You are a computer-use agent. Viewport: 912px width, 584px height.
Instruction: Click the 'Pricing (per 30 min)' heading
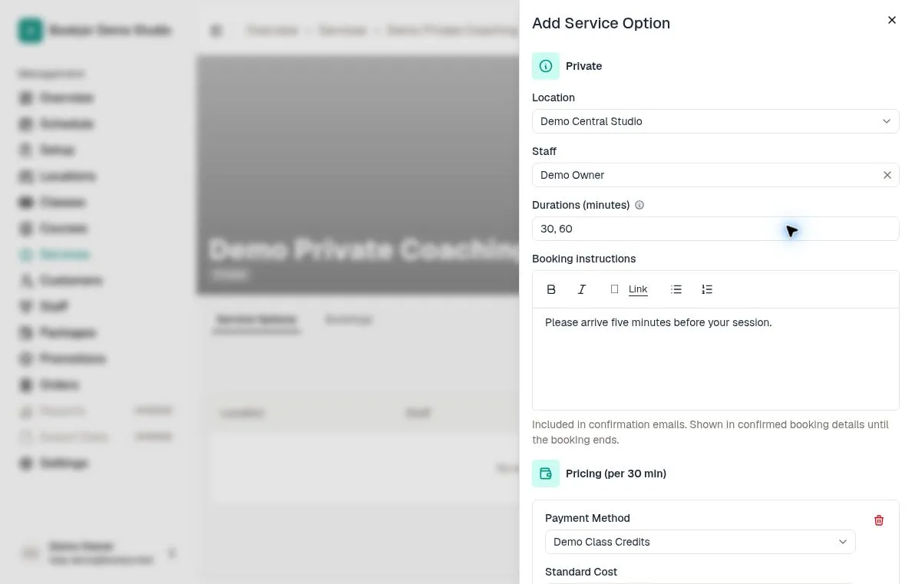tap(616, 473)
